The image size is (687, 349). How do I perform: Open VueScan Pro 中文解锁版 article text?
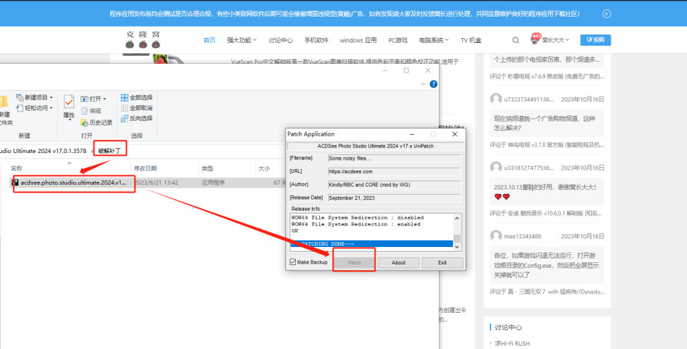(x=345, y=62)
